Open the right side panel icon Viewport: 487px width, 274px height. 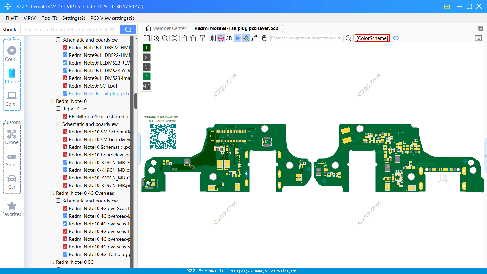click(478, 38)
